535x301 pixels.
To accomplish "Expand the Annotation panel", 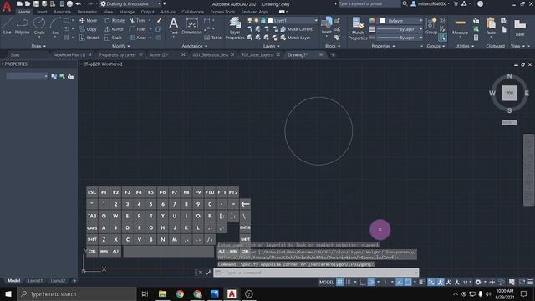I will 195,46.
